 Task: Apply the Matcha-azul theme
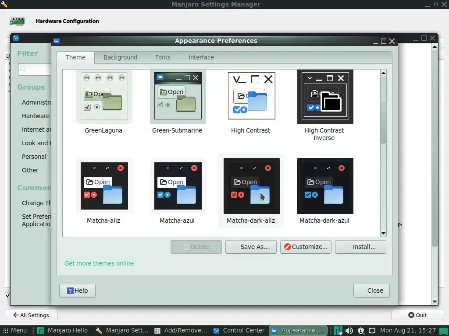tap(178, 185)
